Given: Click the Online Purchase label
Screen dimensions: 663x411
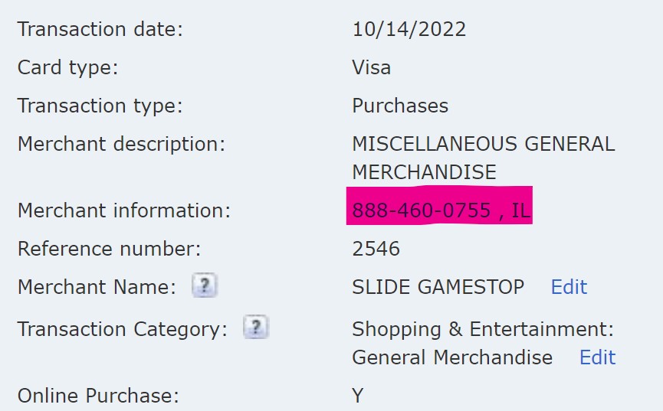Looking at the screenshot, I should coord(97,396).
